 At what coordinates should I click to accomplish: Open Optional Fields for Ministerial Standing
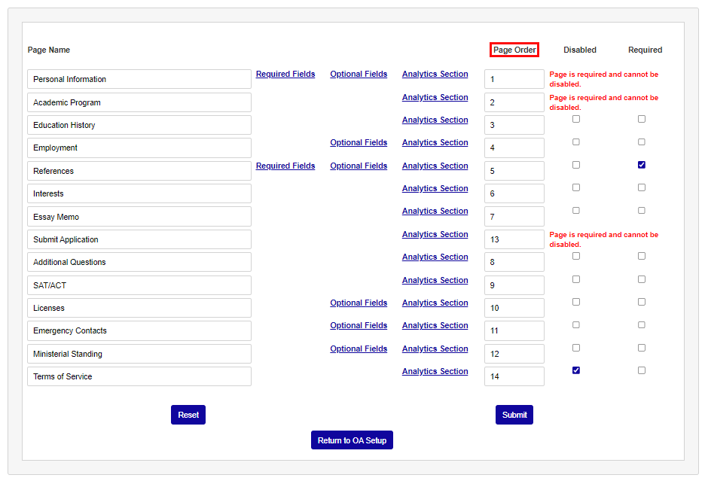(359, 349)
